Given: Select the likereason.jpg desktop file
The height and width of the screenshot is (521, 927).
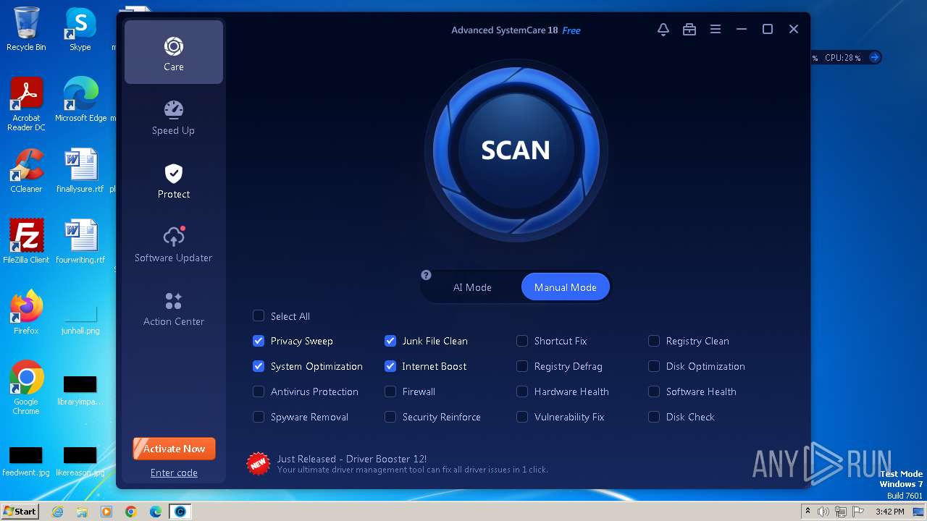Looking at the screenshot, I should click(80, 459).
